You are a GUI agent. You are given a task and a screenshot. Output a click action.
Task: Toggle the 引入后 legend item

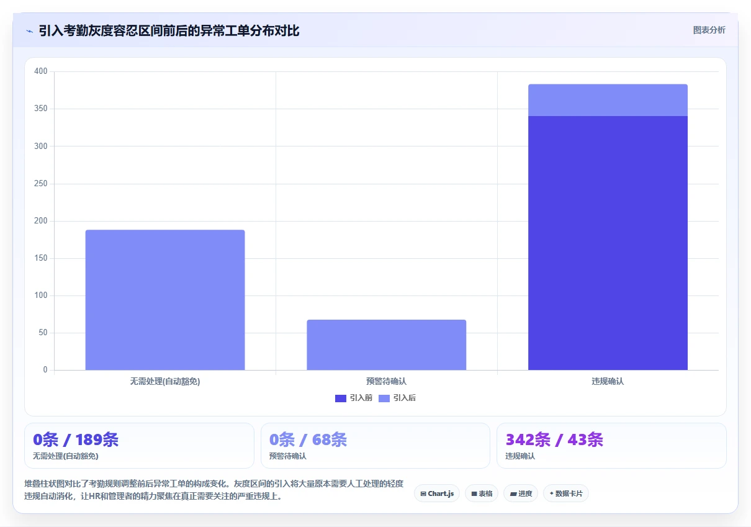coord(397,398)
